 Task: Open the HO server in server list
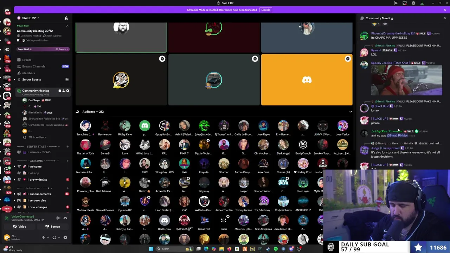tap(7, 50)
